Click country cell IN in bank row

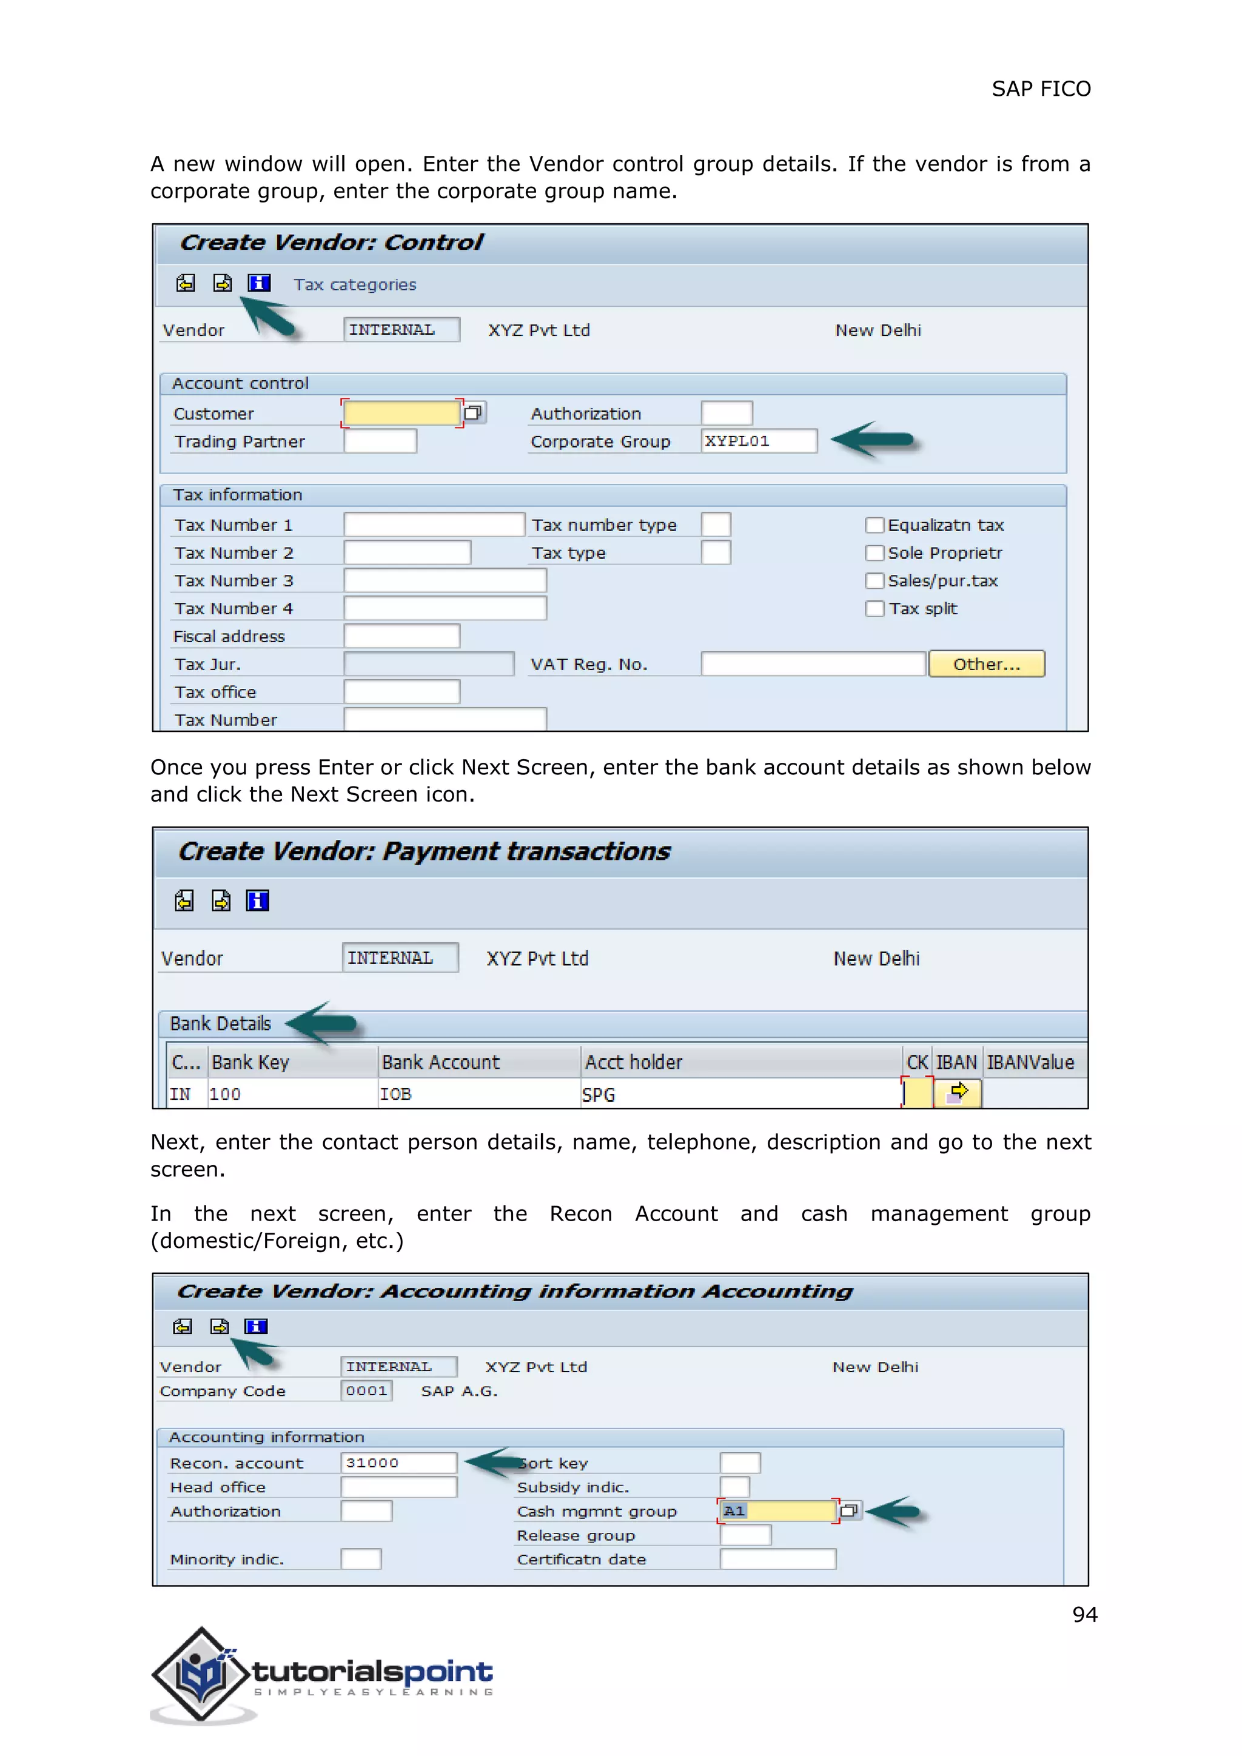click(x=187, y=1094)
